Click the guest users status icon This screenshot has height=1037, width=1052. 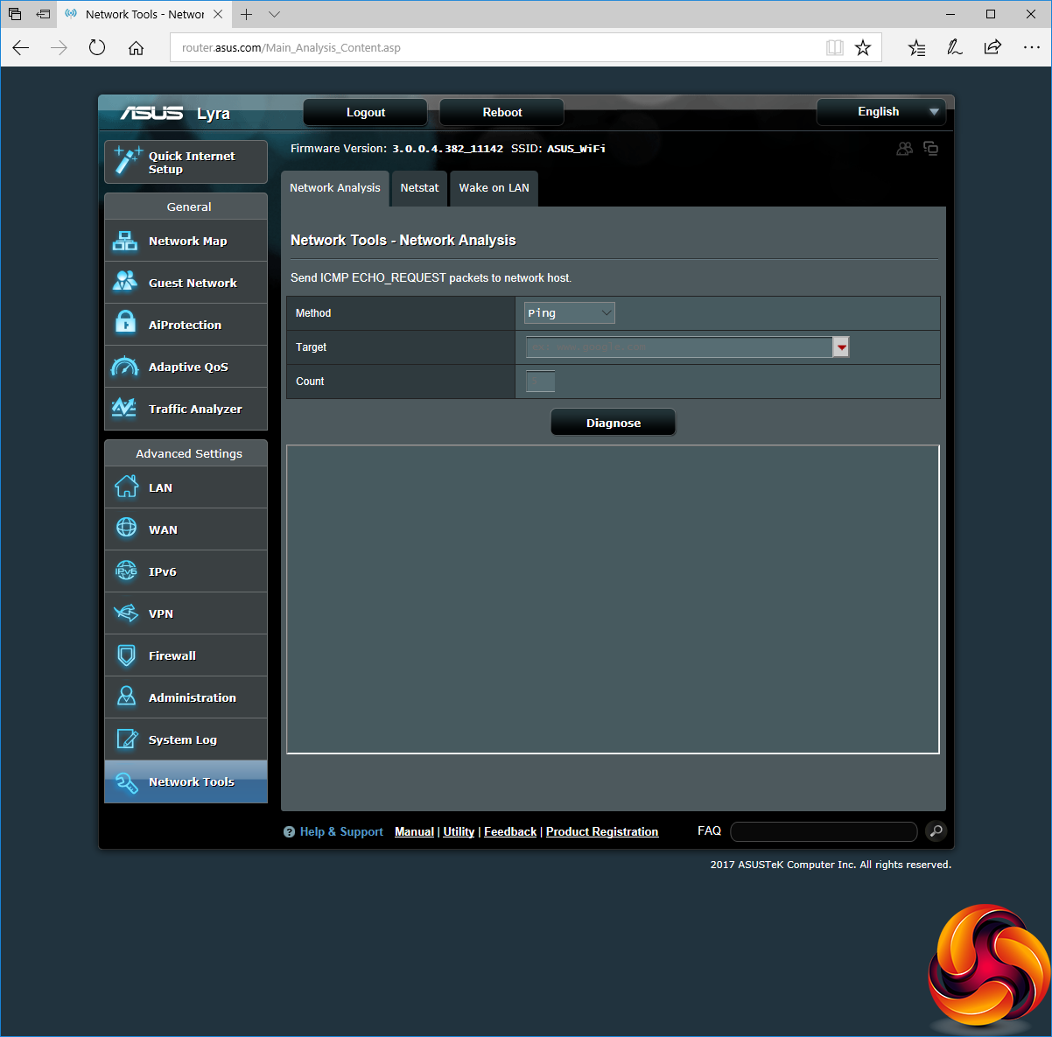905,149
